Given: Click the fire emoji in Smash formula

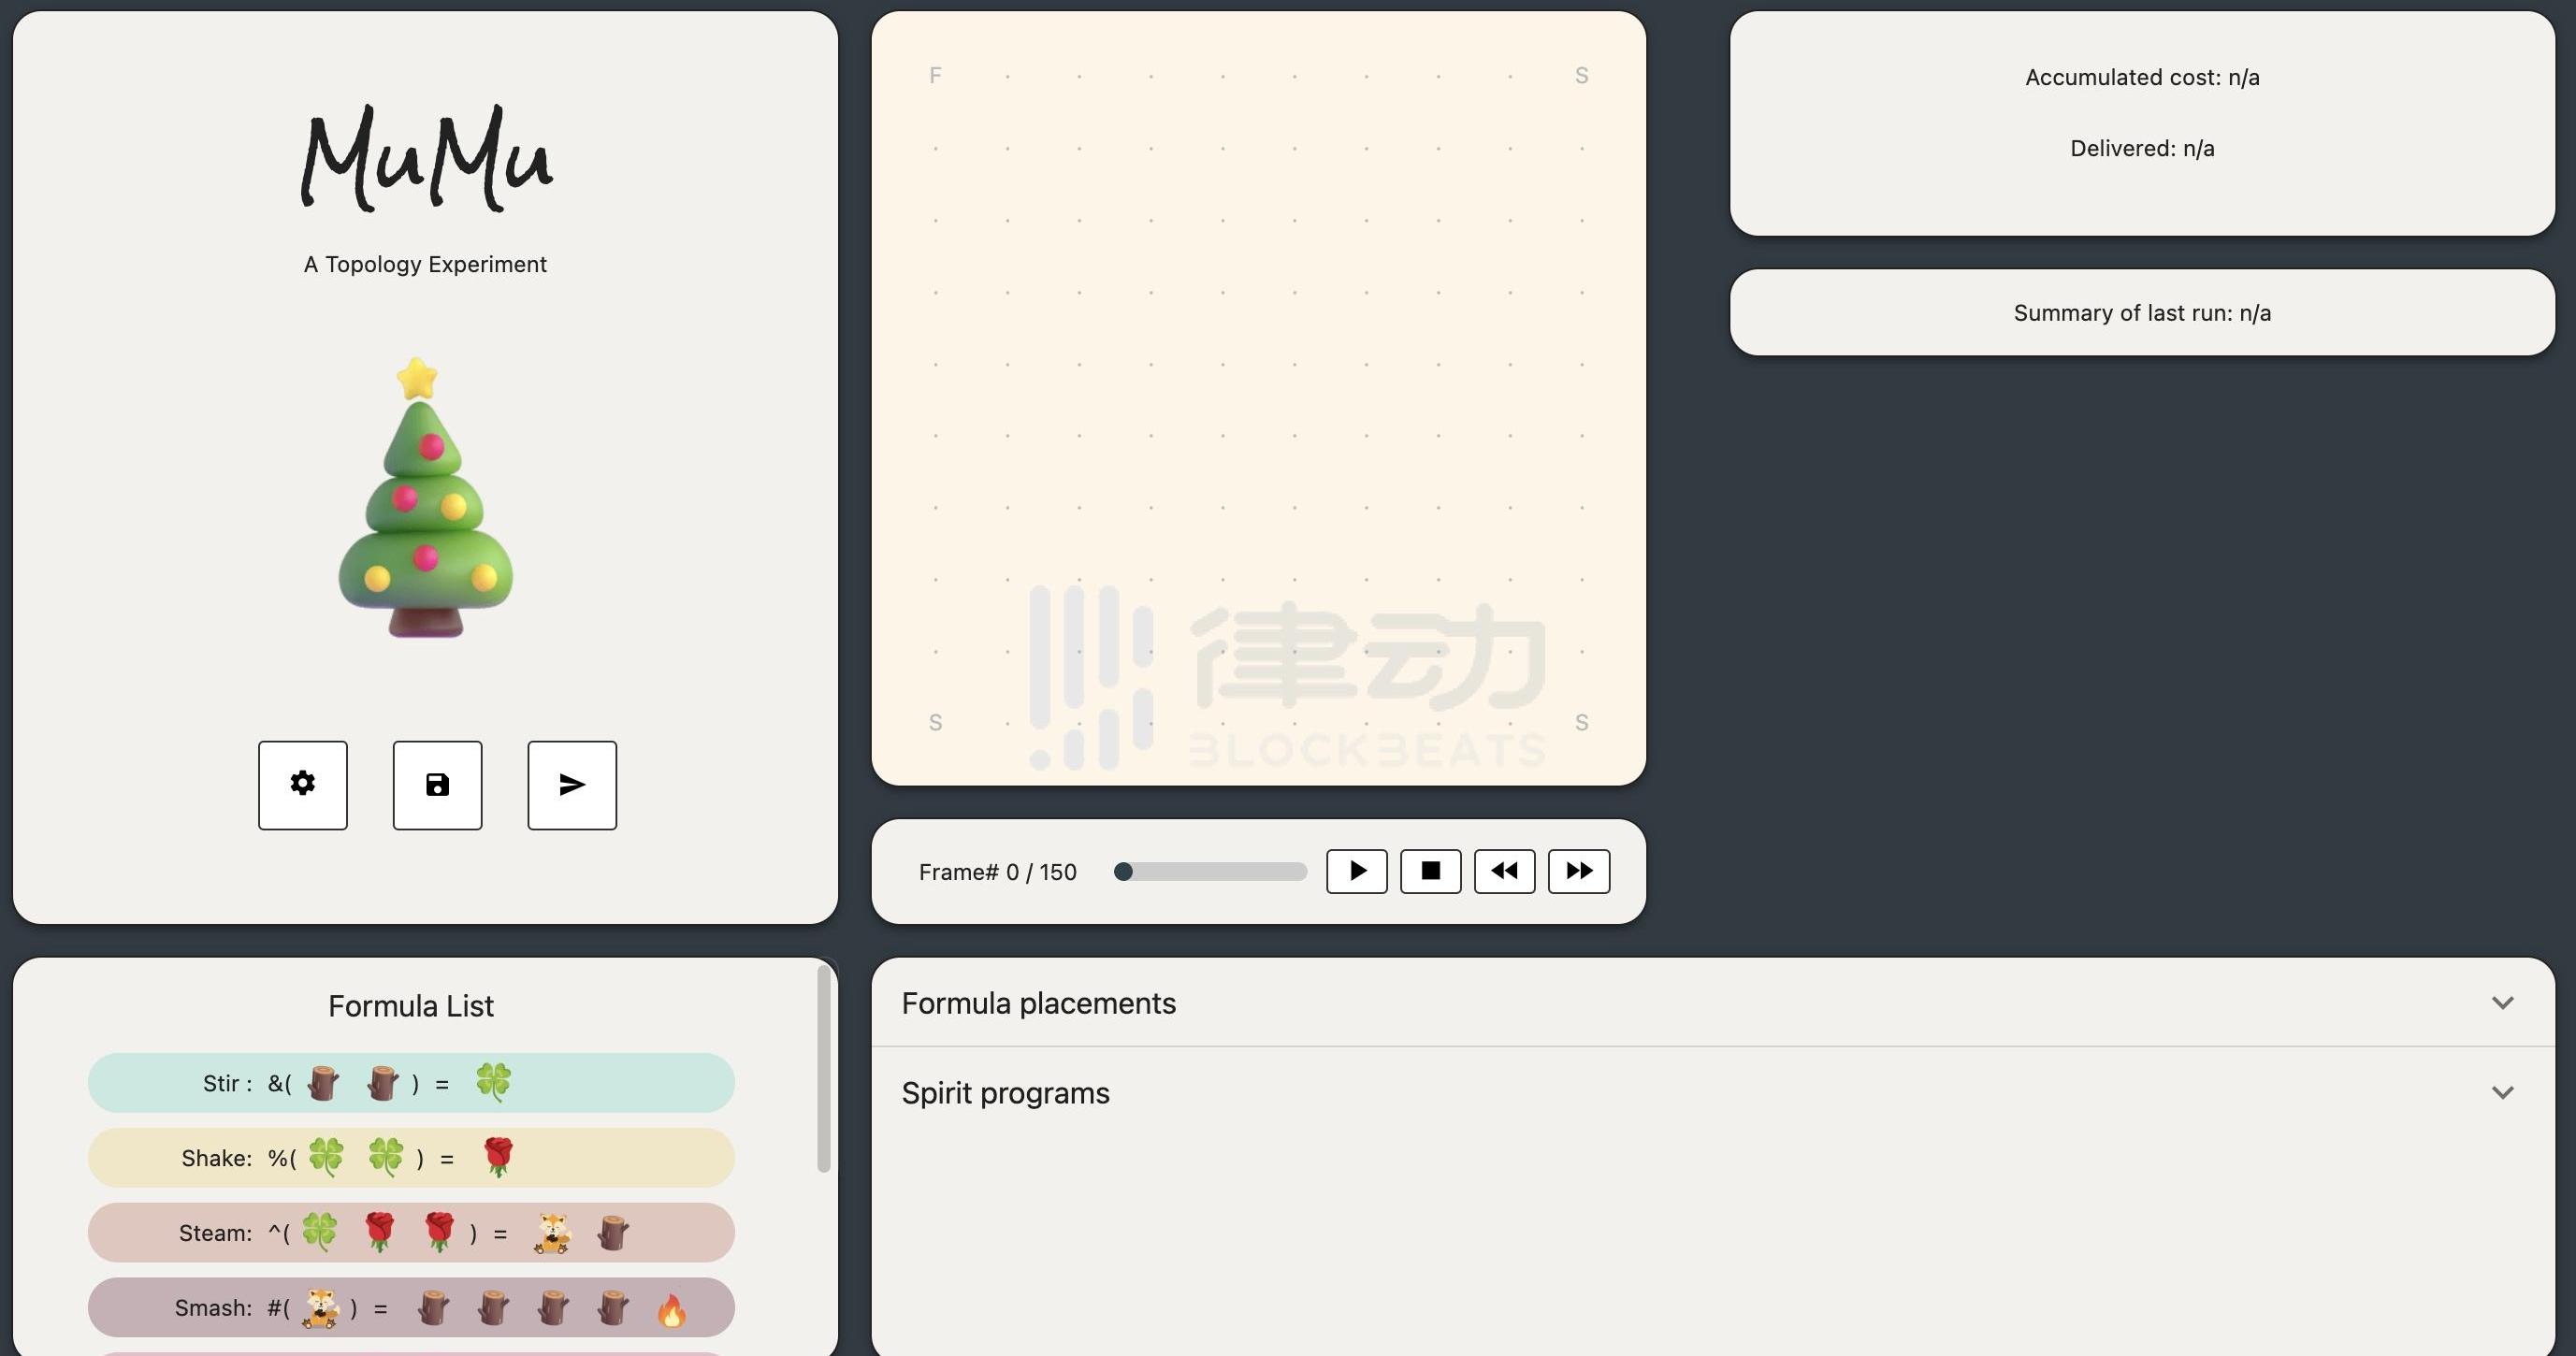Looking at the screenshot, I should 672,1309.
